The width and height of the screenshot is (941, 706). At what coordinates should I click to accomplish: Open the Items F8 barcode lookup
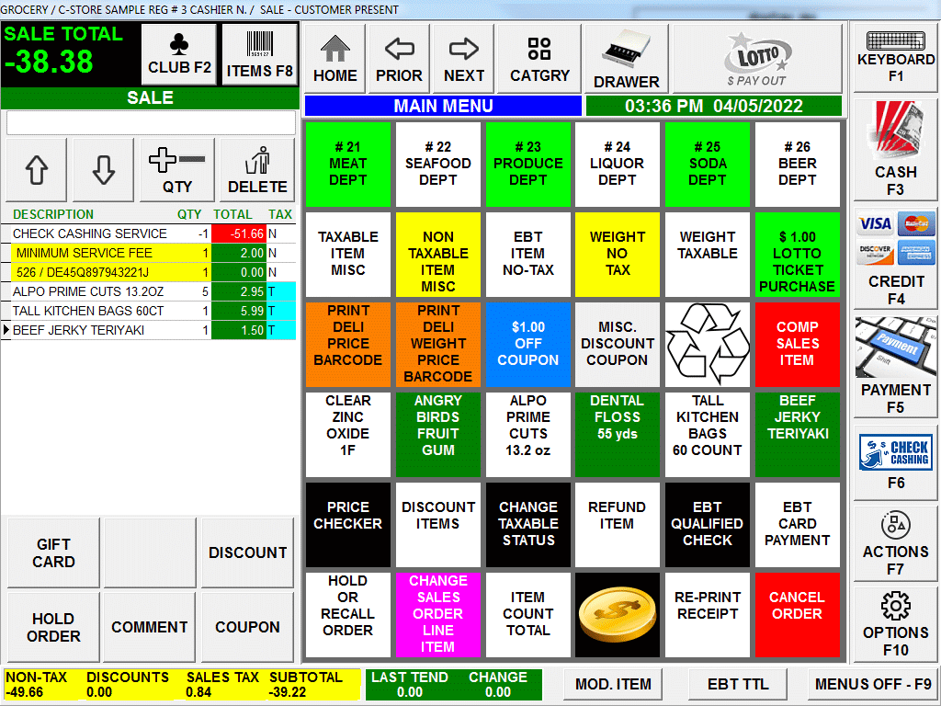pyautogui.click(x=259, y=54)
